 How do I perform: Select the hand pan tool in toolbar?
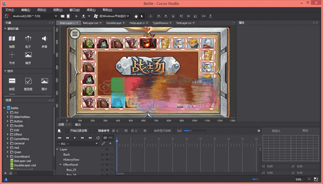click(136, 16)
